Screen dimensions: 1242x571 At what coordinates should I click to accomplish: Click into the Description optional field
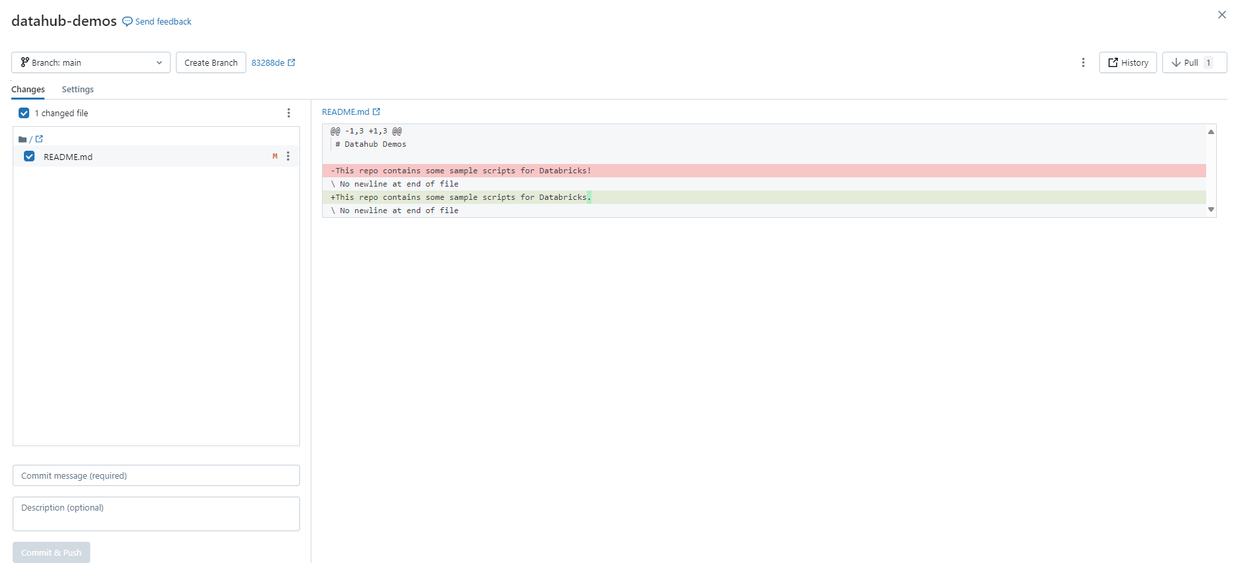(156, 514)
